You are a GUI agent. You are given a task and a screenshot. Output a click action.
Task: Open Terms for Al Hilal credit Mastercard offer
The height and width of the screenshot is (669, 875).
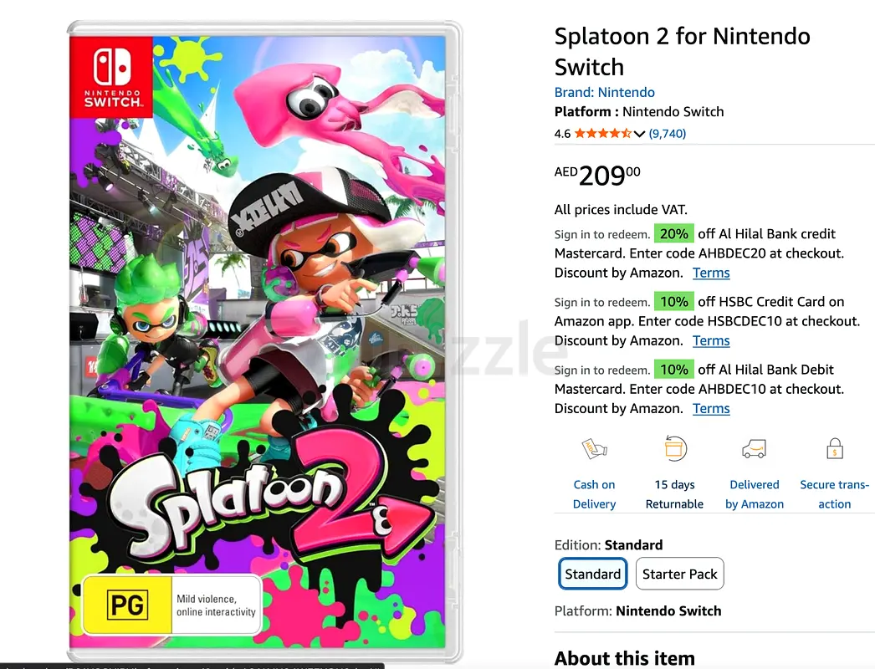pos(711,273)
